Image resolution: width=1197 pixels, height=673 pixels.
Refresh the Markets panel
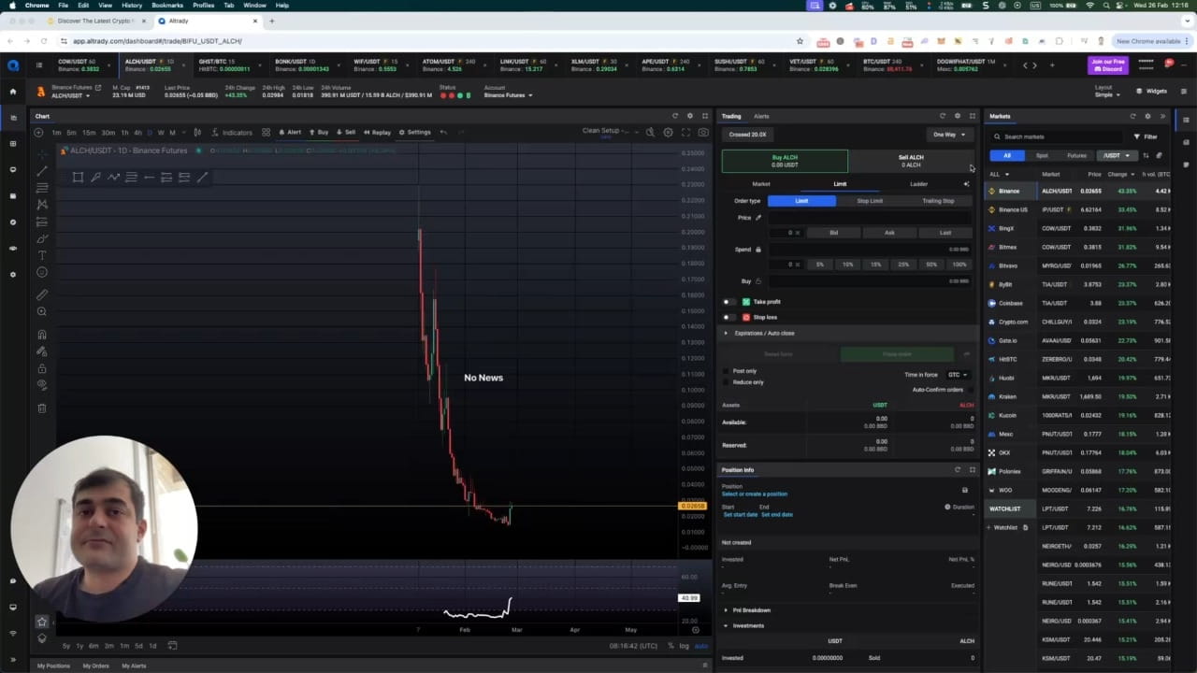pos(1132,116)
